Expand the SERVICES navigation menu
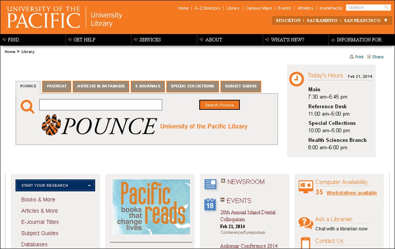The width and height of the screenshot is (395, 249). (x=148, y=40)
